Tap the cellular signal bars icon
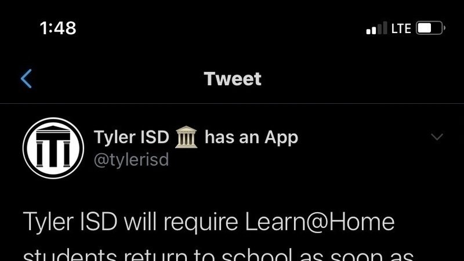The image size is (464, 261). click(376, 28)
